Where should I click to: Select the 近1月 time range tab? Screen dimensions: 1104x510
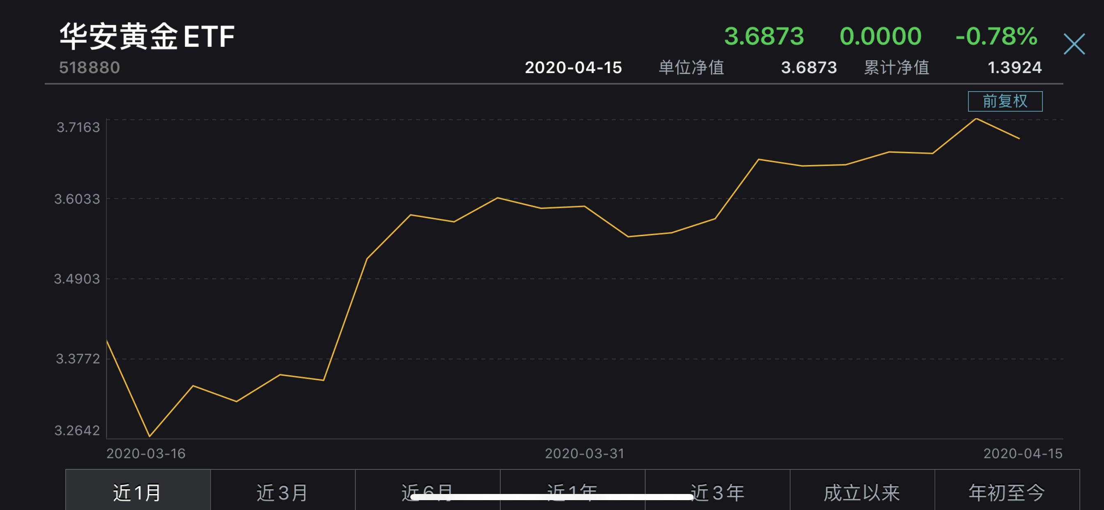[138, 491]
